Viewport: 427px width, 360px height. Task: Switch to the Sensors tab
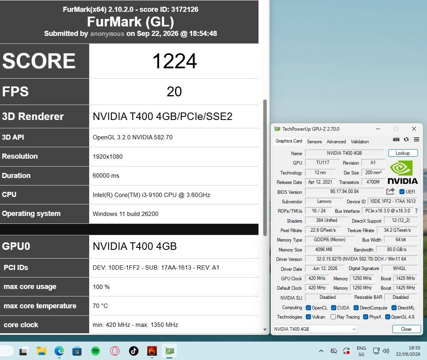click(314, 142)
